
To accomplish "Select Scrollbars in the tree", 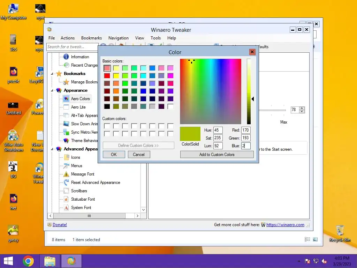I will 79,191.
